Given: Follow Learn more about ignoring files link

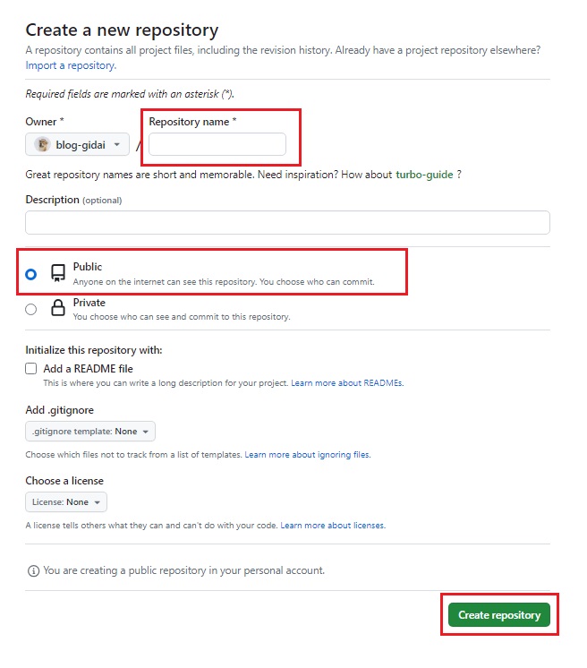Looking at the screenshot, I should (x=307, y=455).
